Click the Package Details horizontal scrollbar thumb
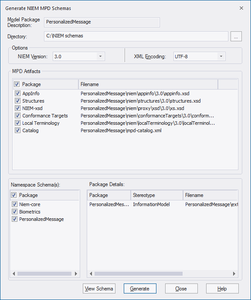251x300 pixels. (139, 274)
